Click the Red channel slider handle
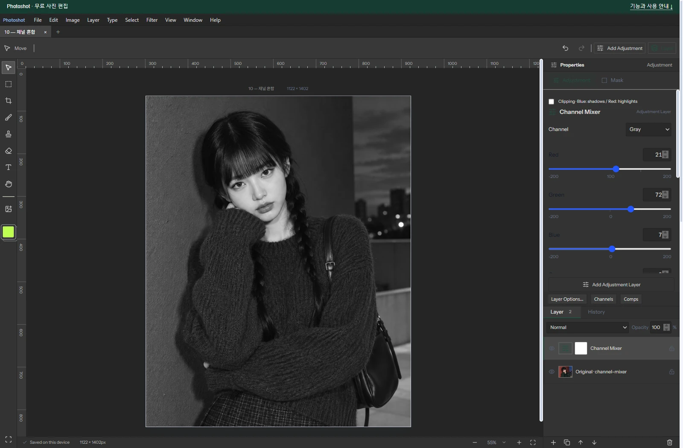Viewport: 683px width, 448px height. [616, 169]
